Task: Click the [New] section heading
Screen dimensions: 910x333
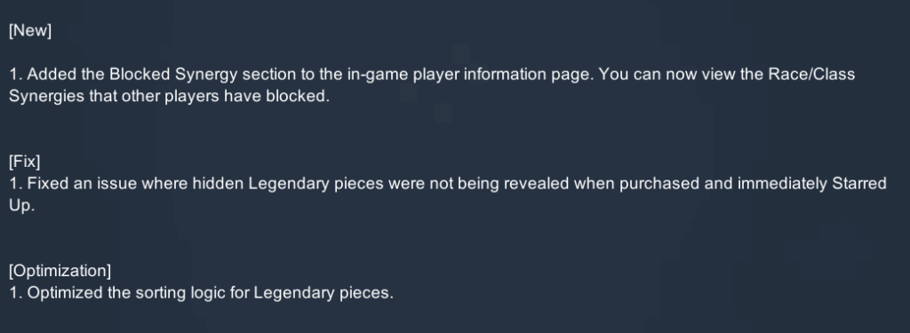Action: click(30, 31)
